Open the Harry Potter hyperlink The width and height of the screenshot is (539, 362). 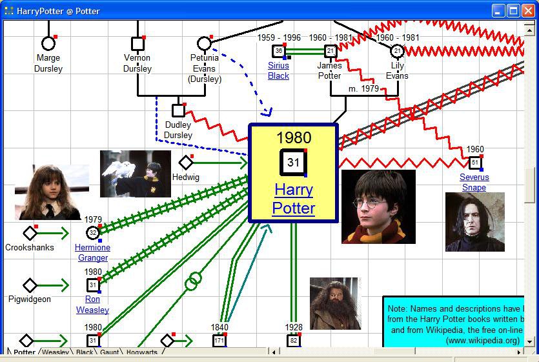pyautogui.click(x=294, y=199)
